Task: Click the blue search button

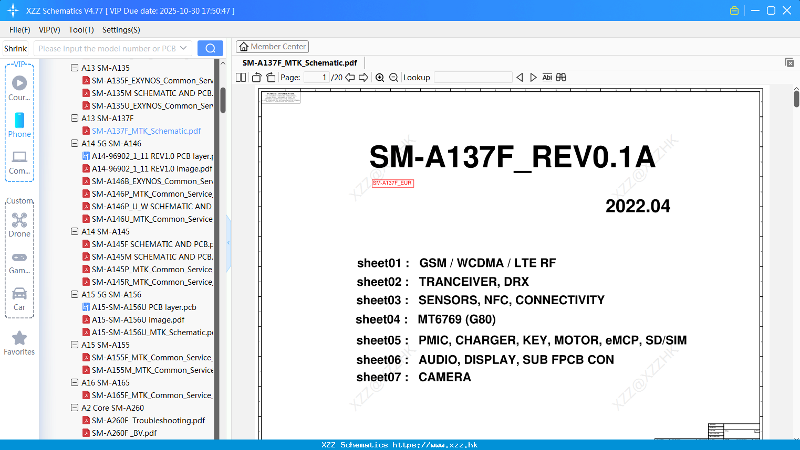Action: pyautogui.click(x=210, y=48)
